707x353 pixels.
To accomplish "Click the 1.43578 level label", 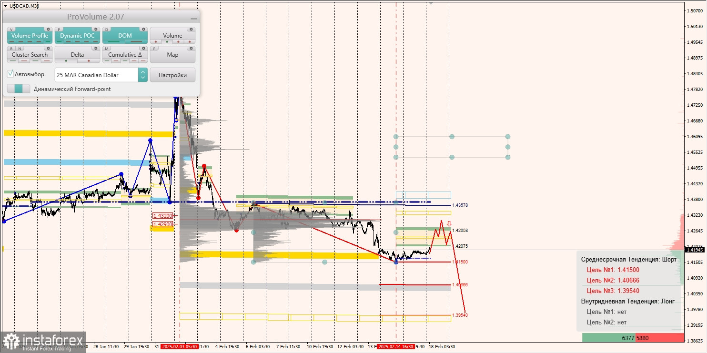I will 460,205.
